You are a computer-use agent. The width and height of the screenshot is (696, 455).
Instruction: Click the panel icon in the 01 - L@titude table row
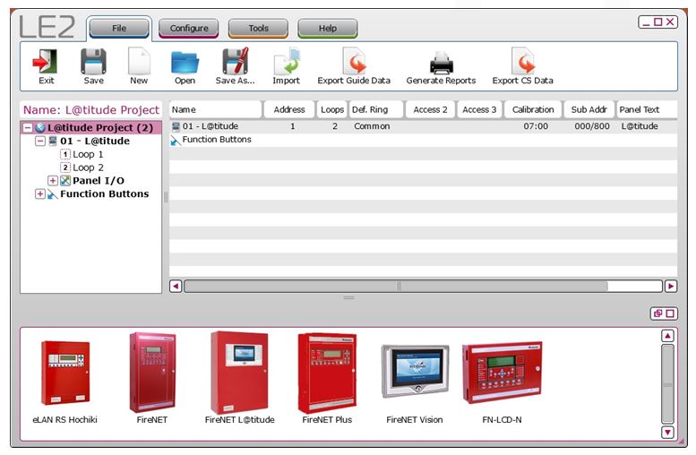pos(176,126)
